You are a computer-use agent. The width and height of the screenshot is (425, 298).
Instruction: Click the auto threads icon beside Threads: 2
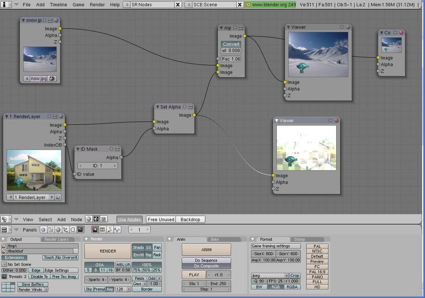(x=4, y=276)
